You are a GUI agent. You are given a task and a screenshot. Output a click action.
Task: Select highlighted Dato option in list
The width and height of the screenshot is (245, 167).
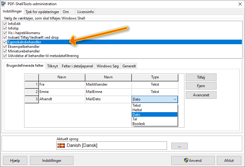click(x=154, y=115)
